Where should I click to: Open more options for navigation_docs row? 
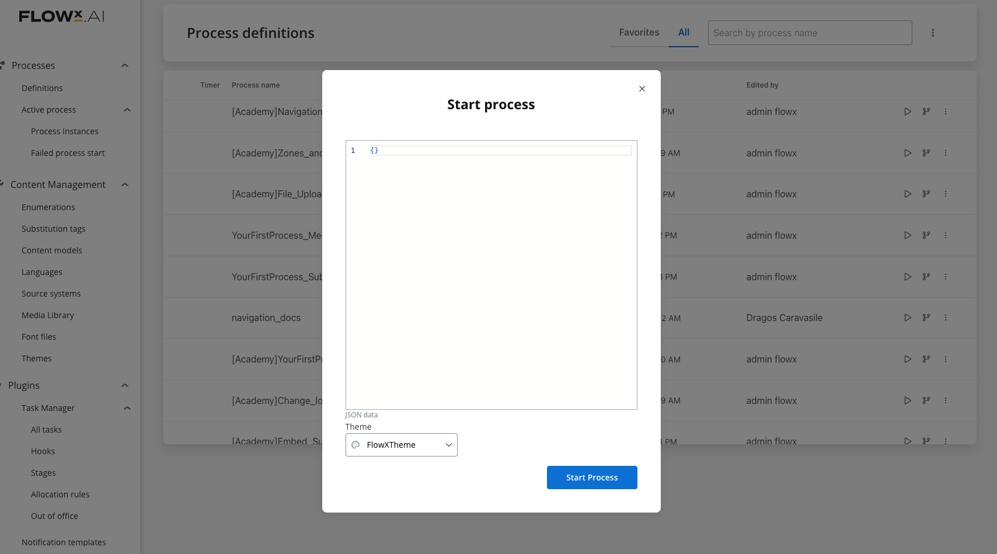coord(946,318)
